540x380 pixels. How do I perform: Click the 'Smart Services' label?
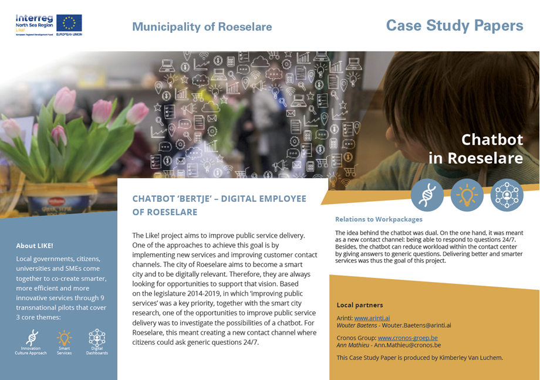coord(64,351)
